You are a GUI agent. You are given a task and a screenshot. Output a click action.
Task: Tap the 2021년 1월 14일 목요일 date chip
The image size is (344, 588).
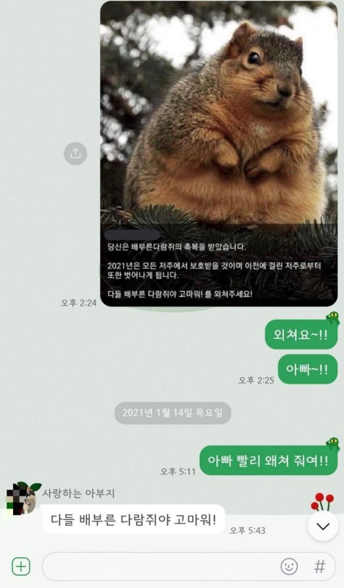coord(172,413)
